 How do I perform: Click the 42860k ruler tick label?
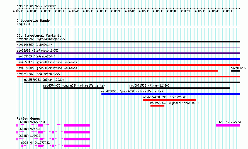pyautogui.click(x=116, y=11)
